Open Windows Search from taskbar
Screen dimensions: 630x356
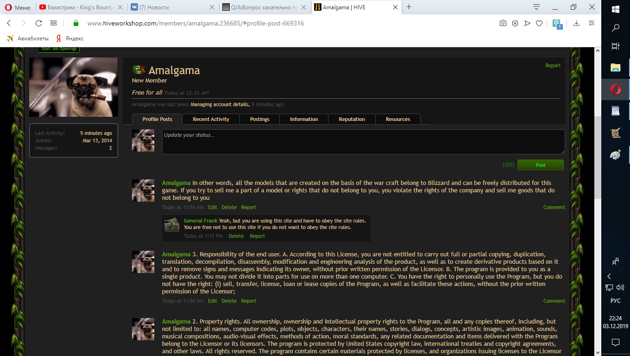tap(616, 28)
